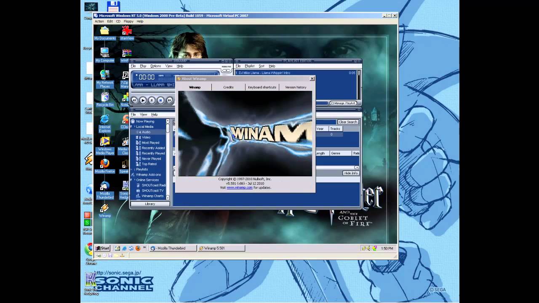This screenshot has height=303, width=539.
Task: Click the Show Desktop quick launch icon
Action: pyautogui.click(x=117, y=248)
